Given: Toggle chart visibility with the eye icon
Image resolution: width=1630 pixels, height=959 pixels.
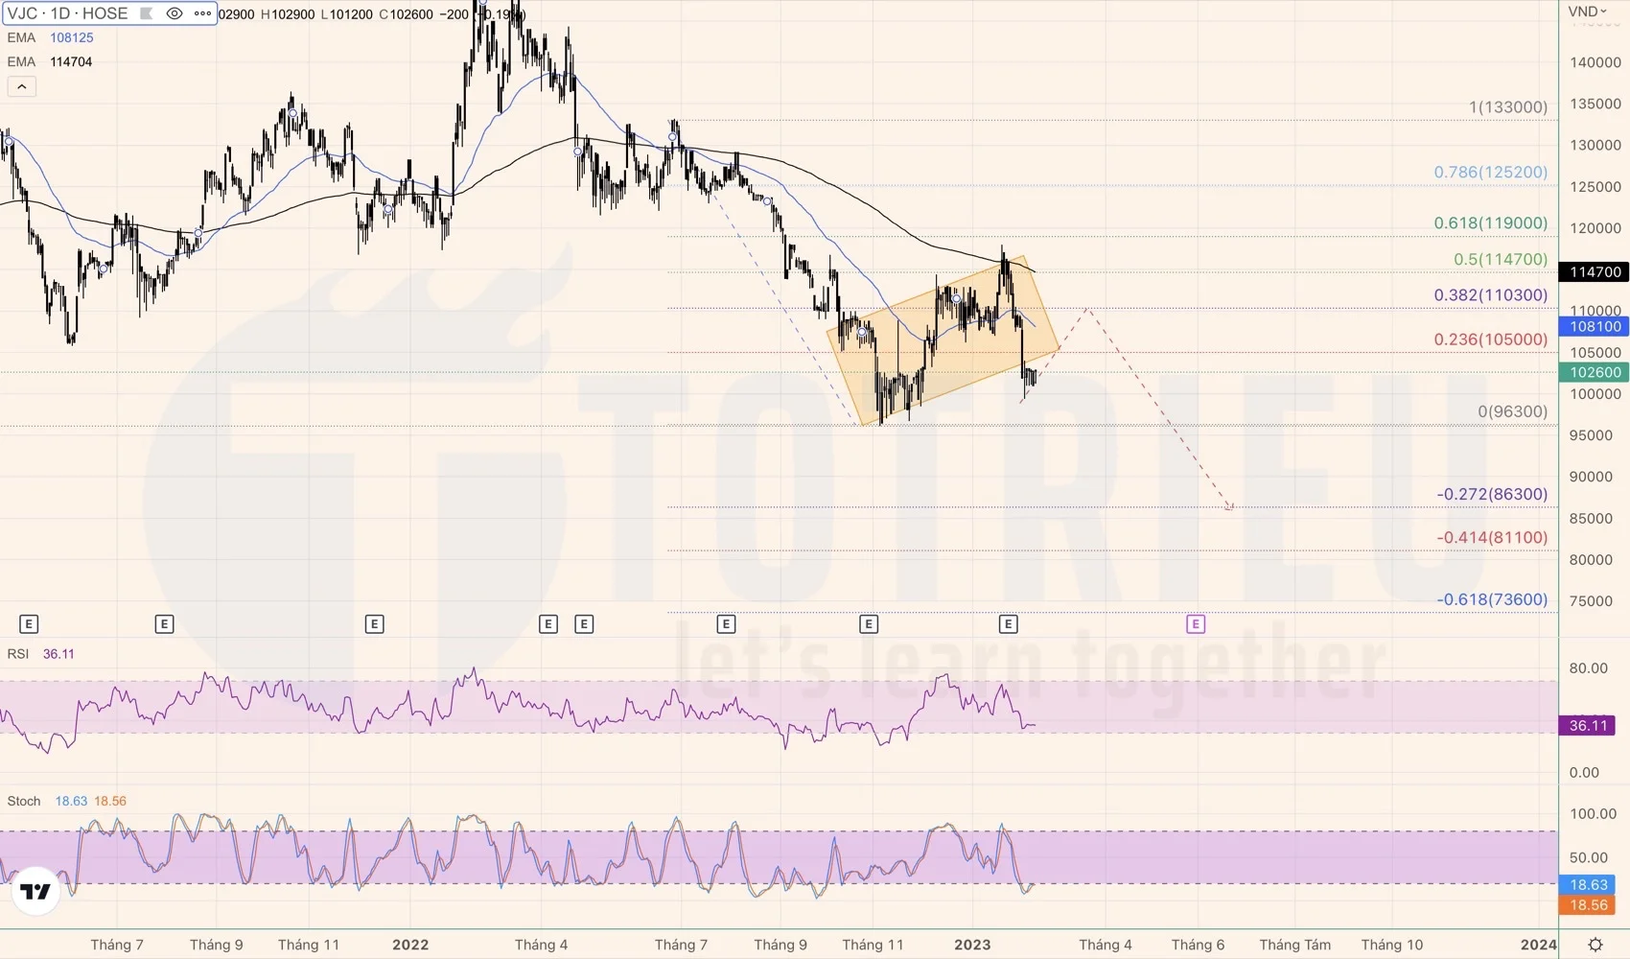Looking at the screenshot, I should click(174, 14).
